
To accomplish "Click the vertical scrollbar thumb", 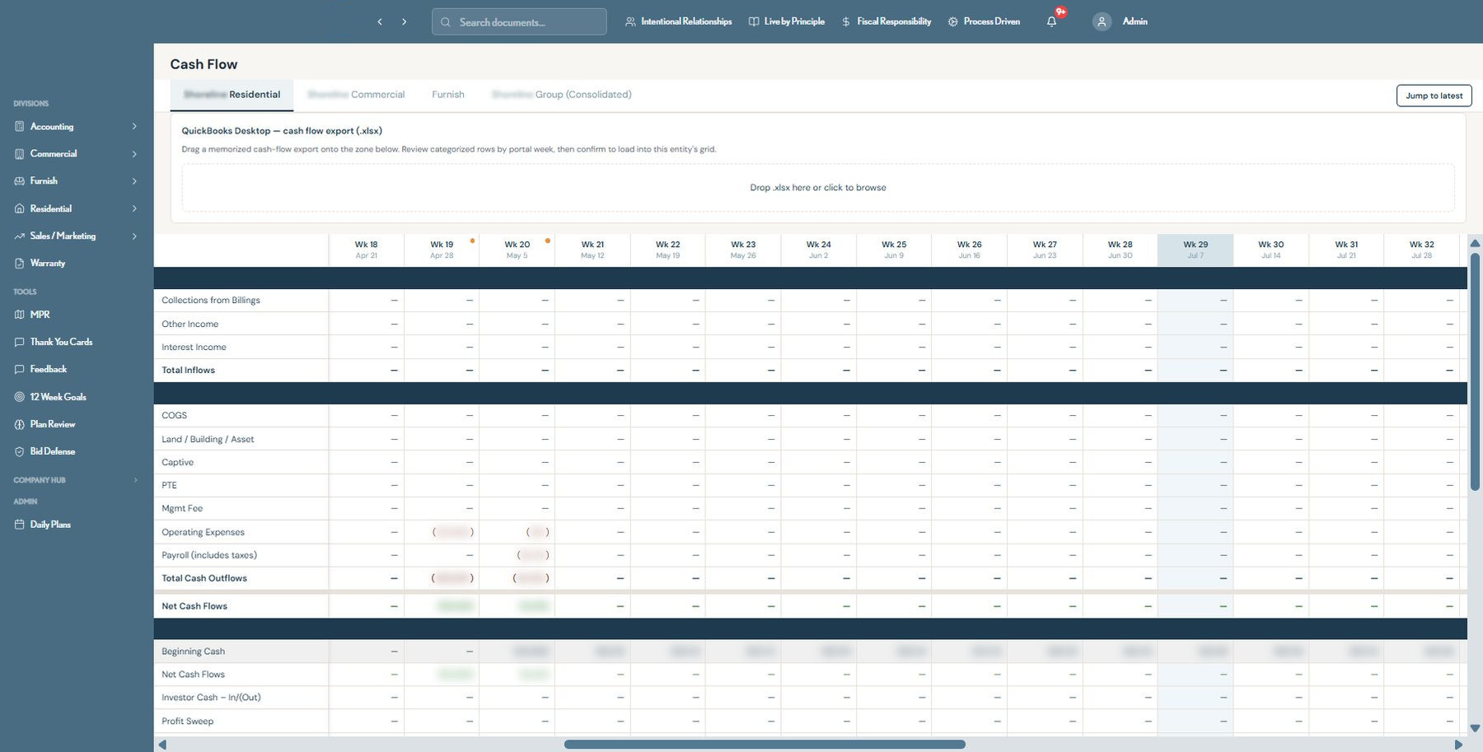I will pos(1475,372).
